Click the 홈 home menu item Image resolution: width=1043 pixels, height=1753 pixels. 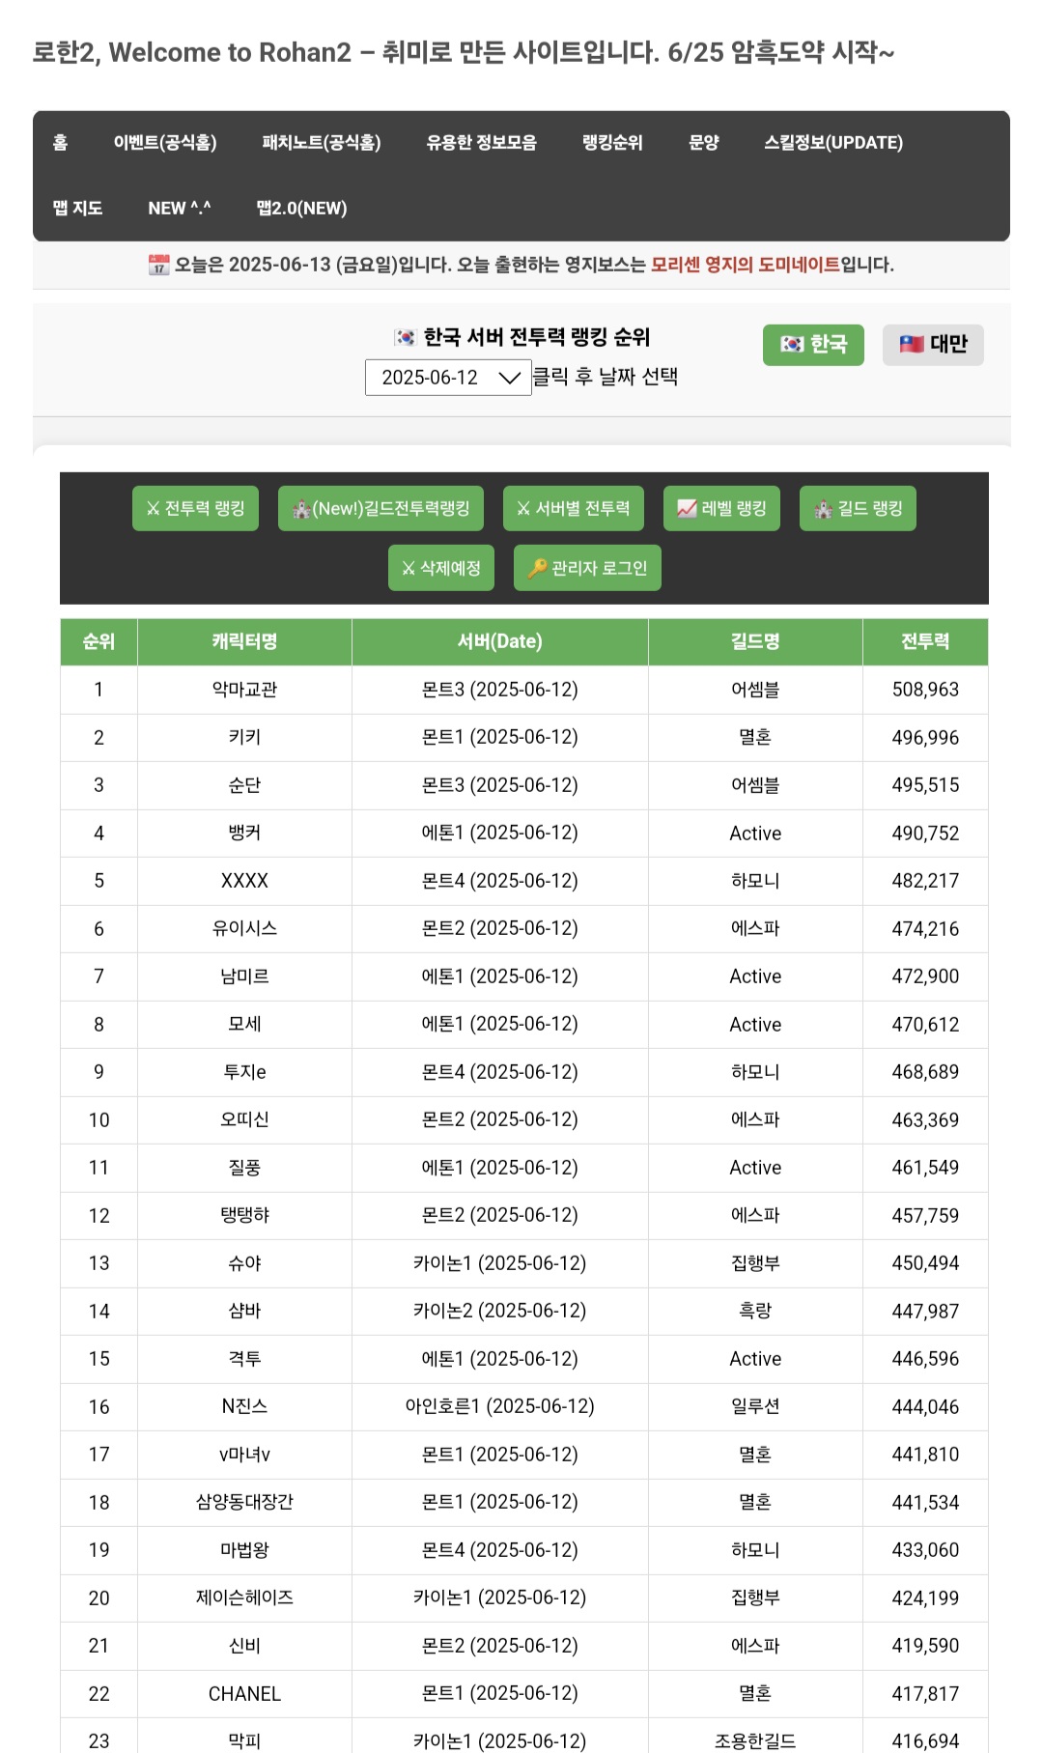(x=60, y=143)
